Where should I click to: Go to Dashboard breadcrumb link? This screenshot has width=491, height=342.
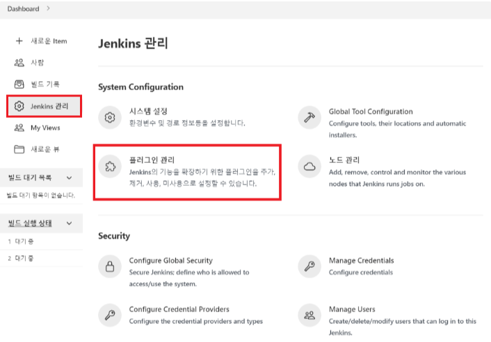(23, 9)
